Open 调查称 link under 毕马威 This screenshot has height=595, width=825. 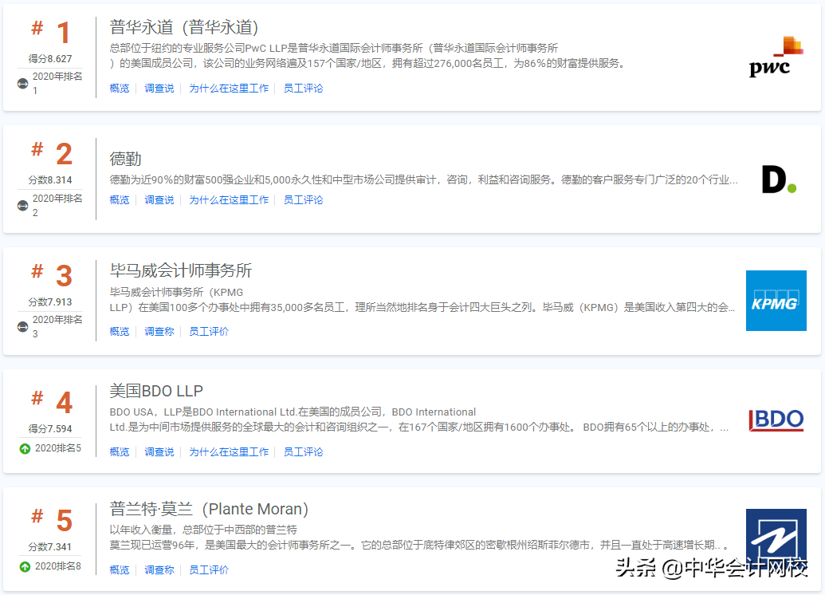point(159,331)
